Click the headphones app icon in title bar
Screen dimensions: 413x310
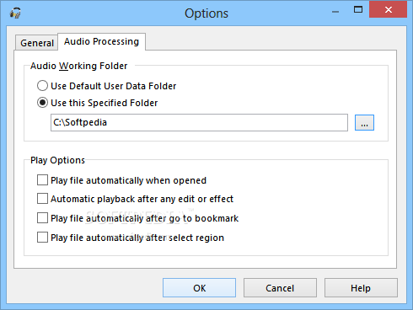(x=15, y=13)
